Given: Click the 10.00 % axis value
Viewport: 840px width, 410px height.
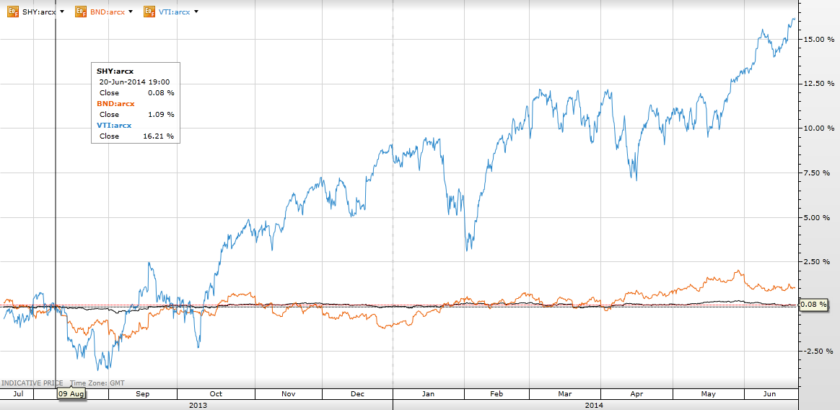Looking at the screenshot, I should 820,128.
